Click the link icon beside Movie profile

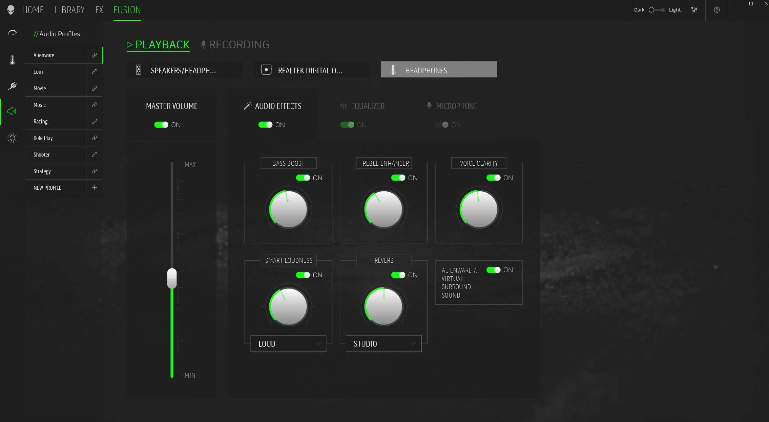pos(94,88)
